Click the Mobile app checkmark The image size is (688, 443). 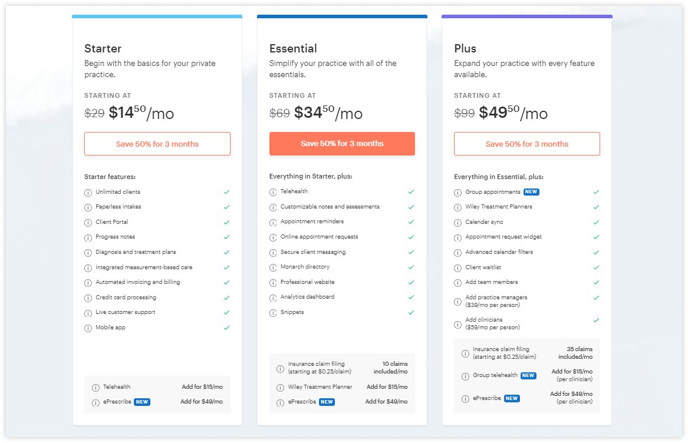point(226,328)
